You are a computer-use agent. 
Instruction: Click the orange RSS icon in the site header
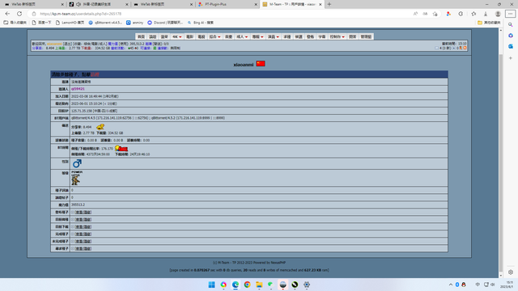pos(465,48)
